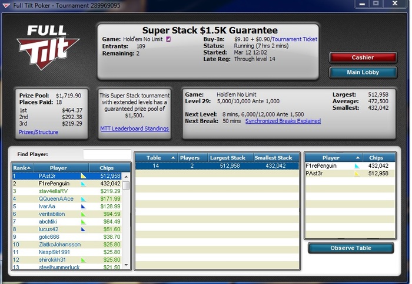
Task: Select F1rePenguin in the standings list
Action: point(67,184)
